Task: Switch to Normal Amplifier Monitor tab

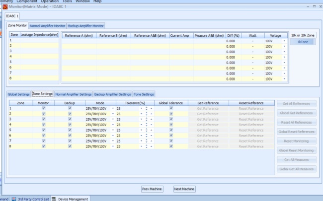Action: (47, 25)
